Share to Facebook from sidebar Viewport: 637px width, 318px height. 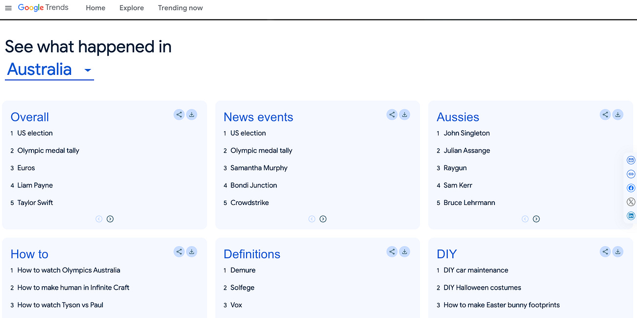(631, 188)
